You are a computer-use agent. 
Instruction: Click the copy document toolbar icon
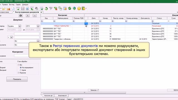tap(13, 9)
